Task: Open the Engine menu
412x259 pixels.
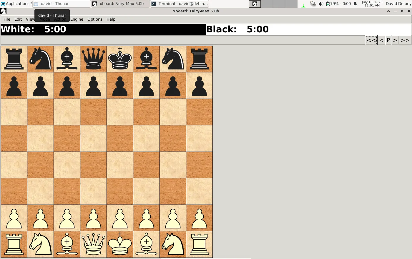Action: [77, 19]
